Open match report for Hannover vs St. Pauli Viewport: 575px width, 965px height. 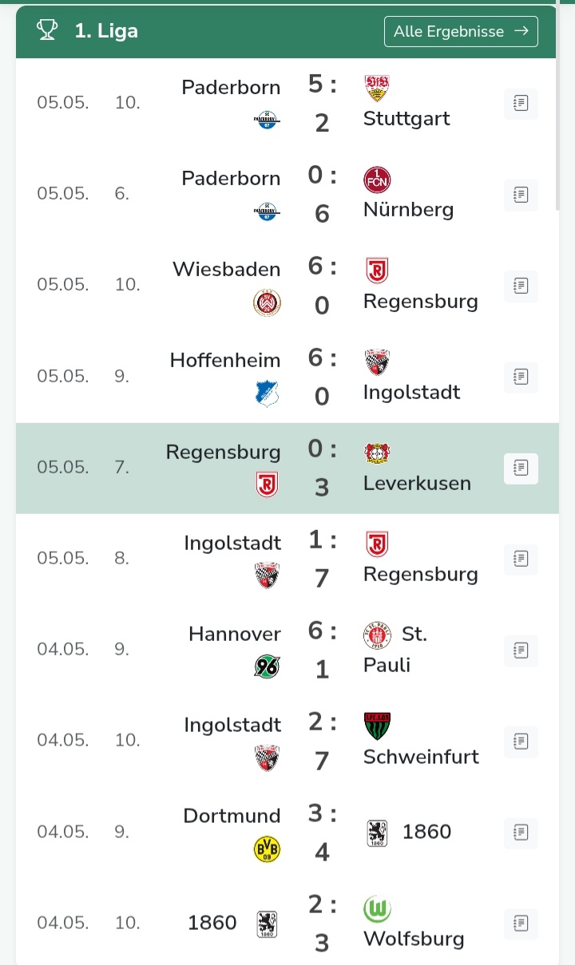[521, 650]
